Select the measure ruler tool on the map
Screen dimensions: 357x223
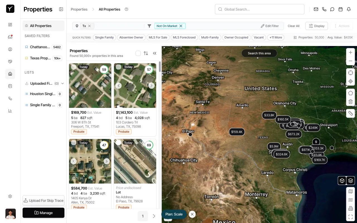[351, 113]
